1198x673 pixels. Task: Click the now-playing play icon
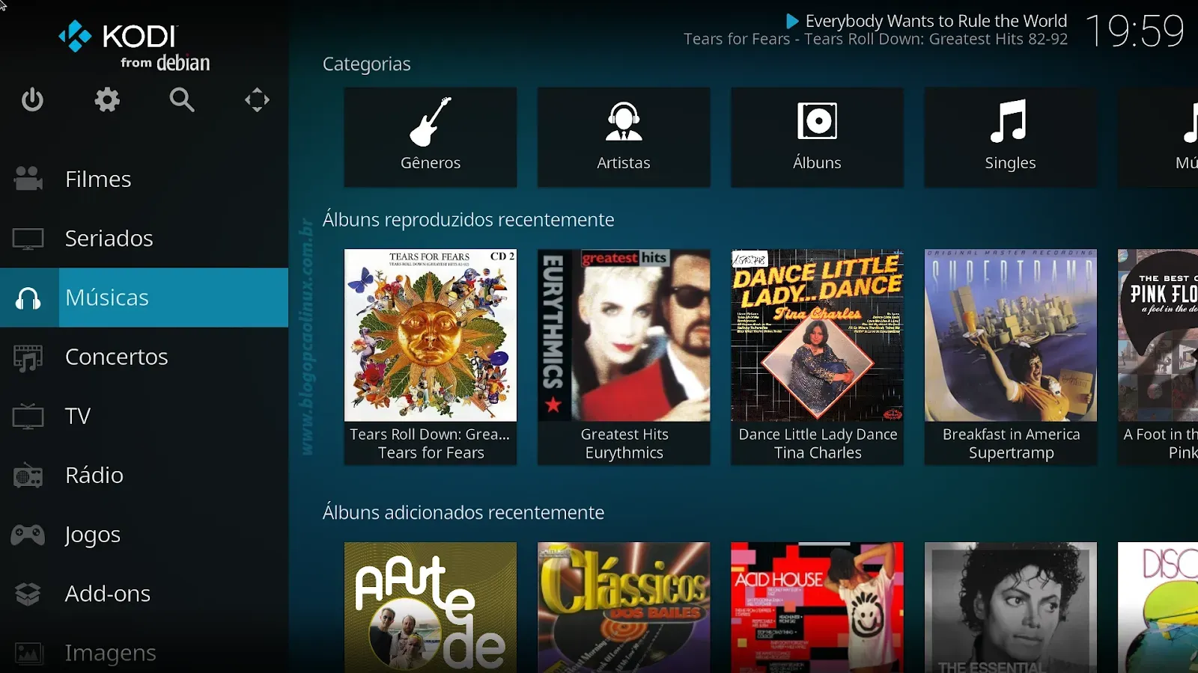792,21
